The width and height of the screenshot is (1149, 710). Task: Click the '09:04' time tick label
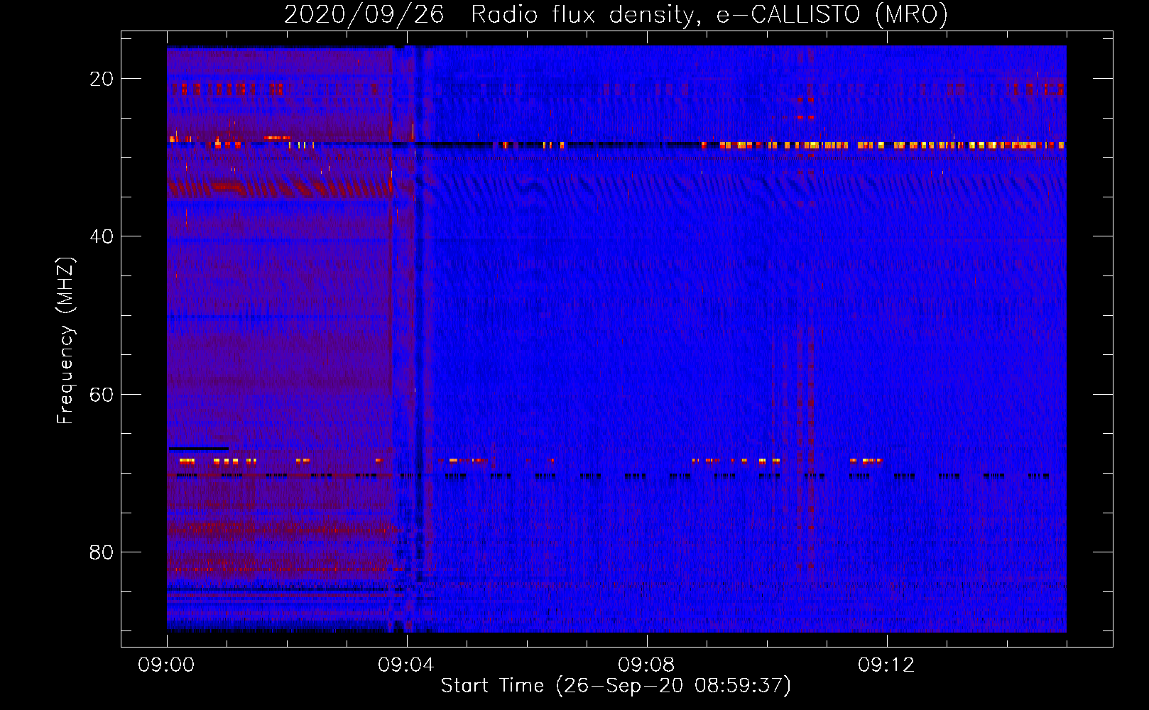point(406,665)
